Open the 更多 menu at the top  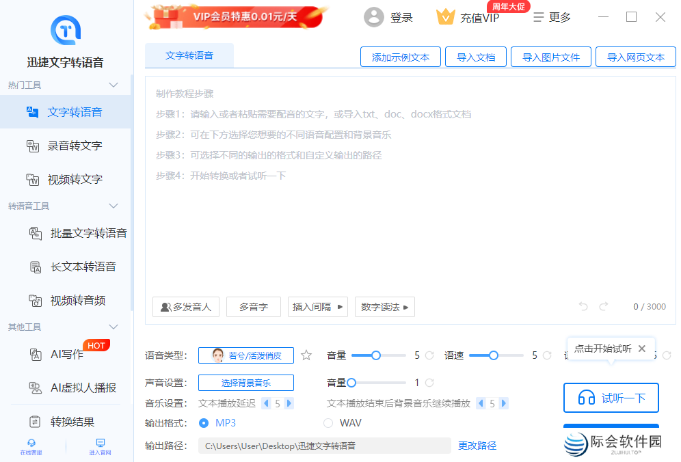click(x=551, y=17)
